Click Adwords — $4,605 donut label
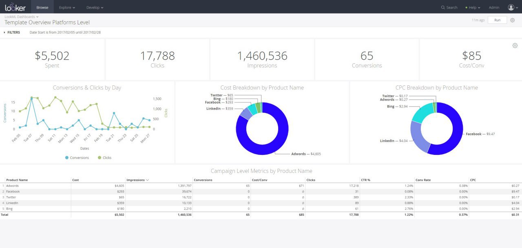The width and height of the screenshot is (522, 248). (306, 154)
